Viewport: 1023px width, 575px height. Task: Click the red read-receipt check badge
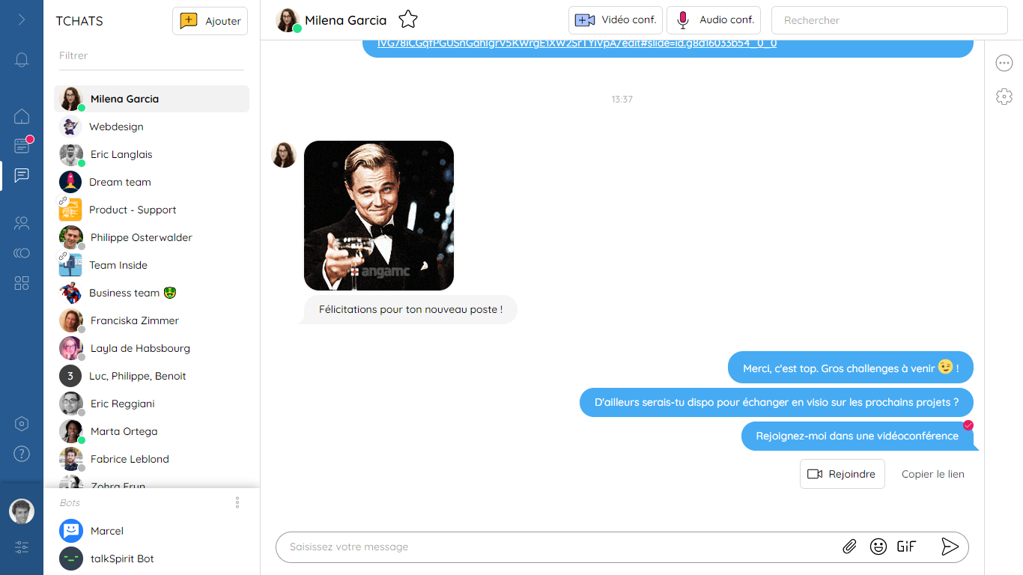[968, 425]
